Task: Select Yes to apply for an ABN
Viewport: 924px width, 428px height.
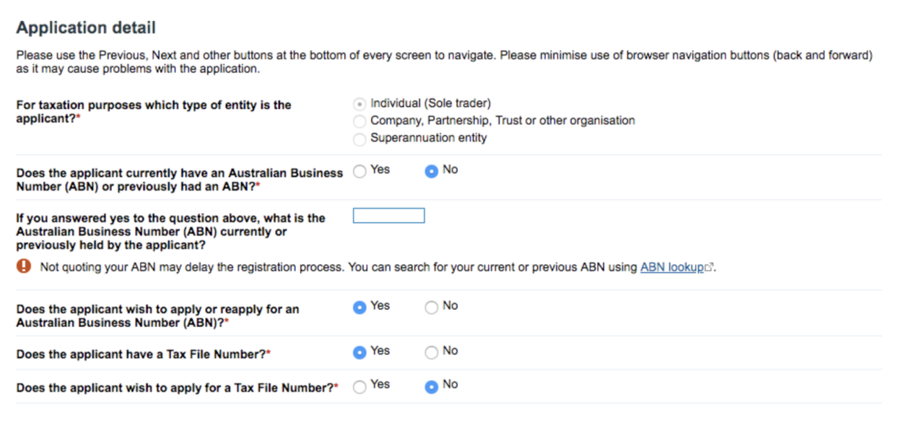Action: (359, 307)
